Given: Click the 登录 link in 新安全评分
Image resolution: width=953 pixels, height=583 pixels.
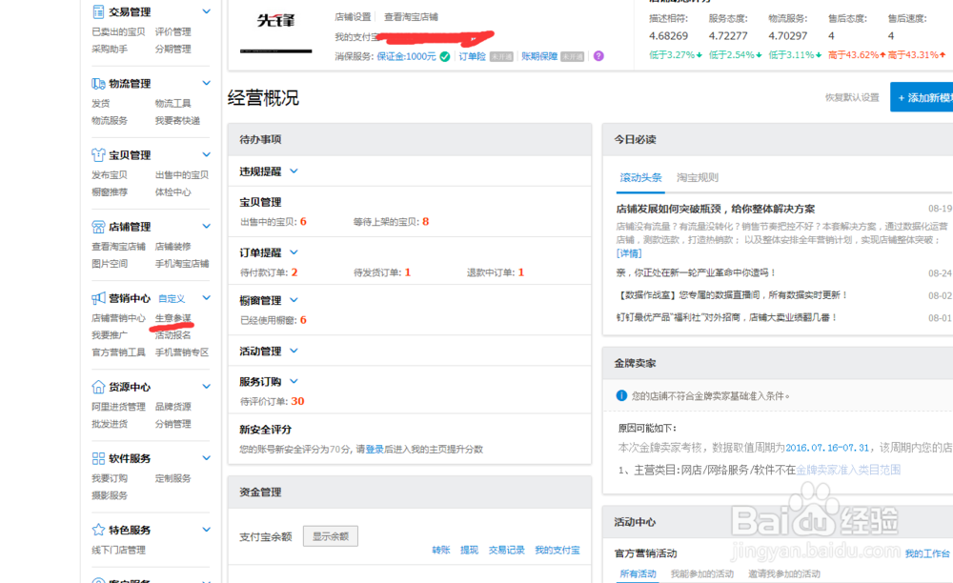Looking at the screenshot, I should (375, 450).
